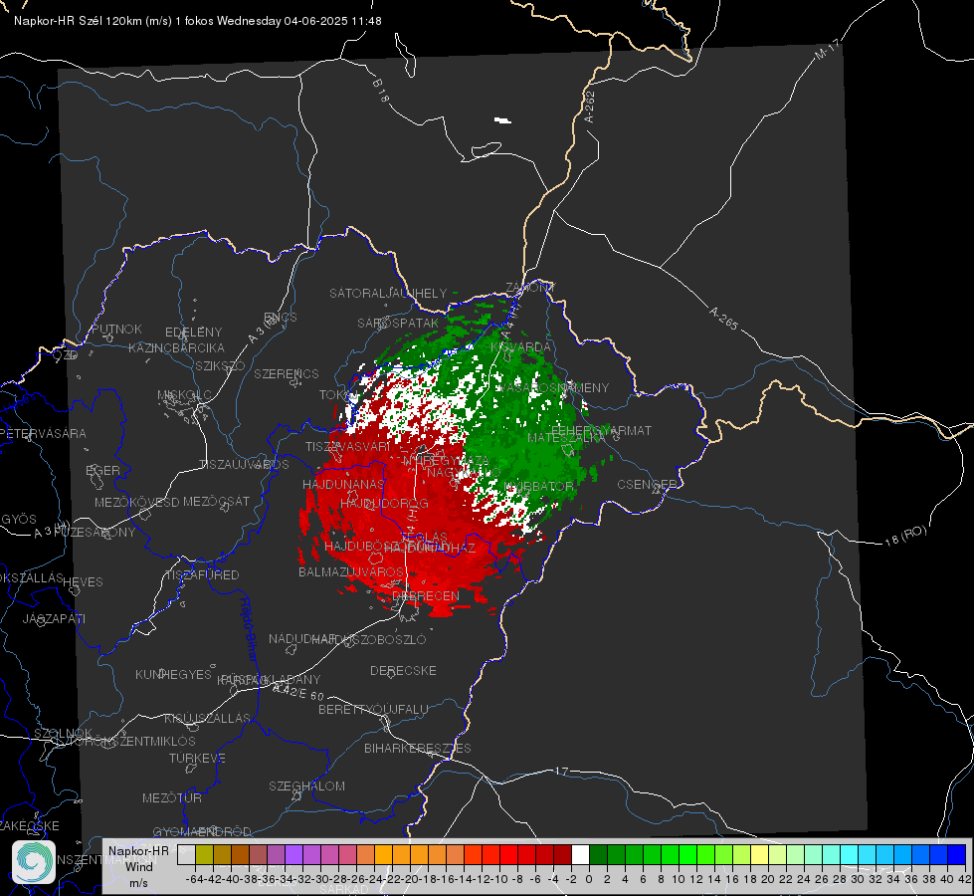The width and height of the screenshot is (974, 896).
Task: Click the KUNHEGYES city label
Action: coord(174,674)
